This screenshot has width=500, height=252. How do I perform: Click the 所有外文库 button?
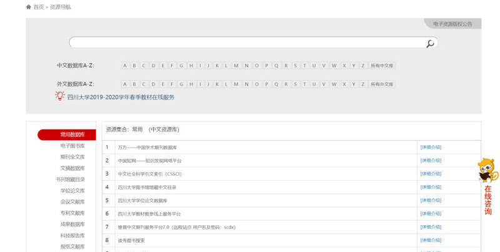[382, 84]
